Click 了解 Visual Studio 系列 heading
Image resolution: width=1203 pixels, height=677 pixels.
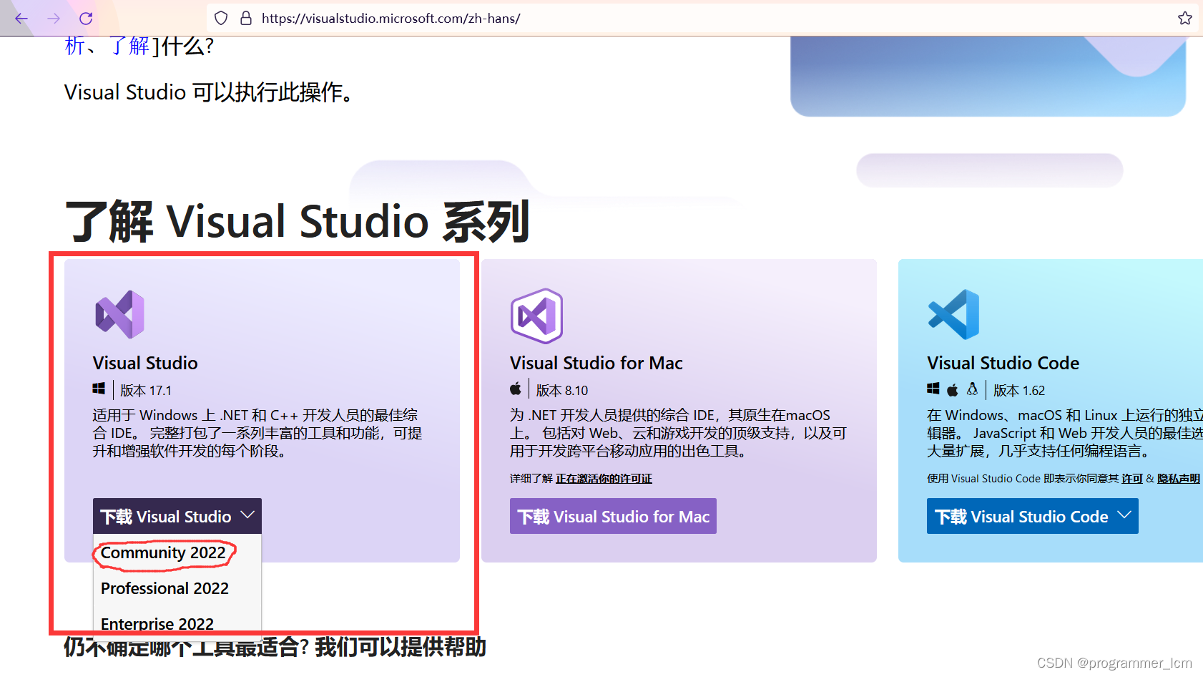[298, 221]
